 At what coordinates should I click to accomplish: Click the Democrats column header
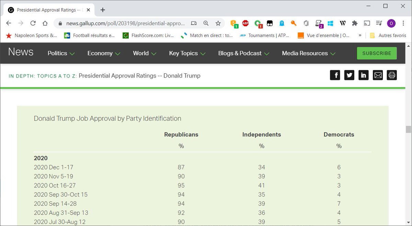[339, 134]
